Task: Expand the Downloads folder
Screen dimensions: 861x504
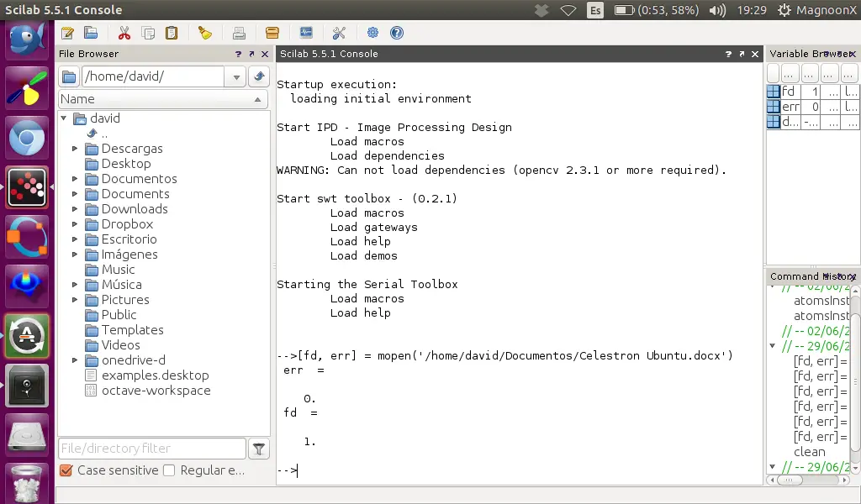Action: click(75, 209)
